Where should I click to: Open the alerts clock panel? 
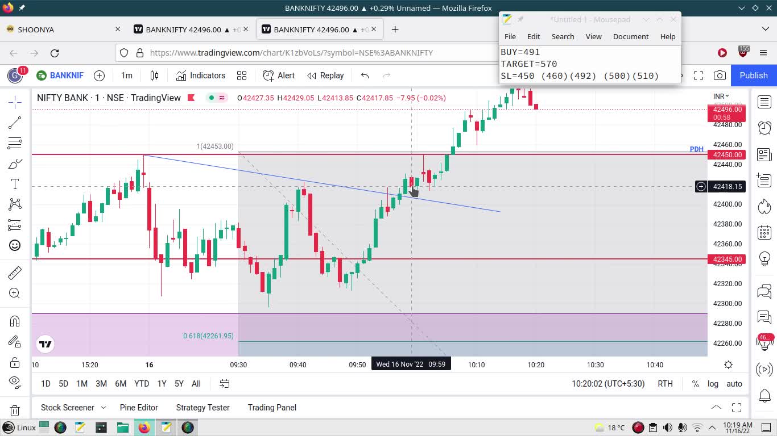764,128
